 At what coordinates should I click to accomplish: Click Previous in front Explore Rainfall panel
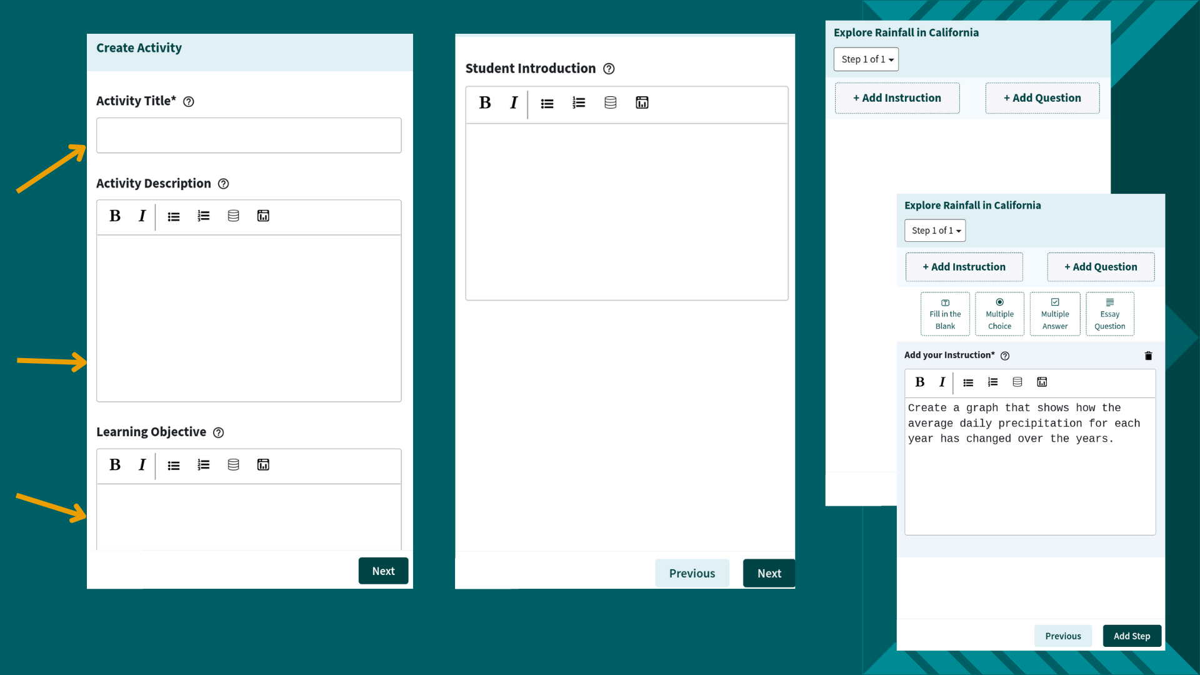tap(1063, 636)
